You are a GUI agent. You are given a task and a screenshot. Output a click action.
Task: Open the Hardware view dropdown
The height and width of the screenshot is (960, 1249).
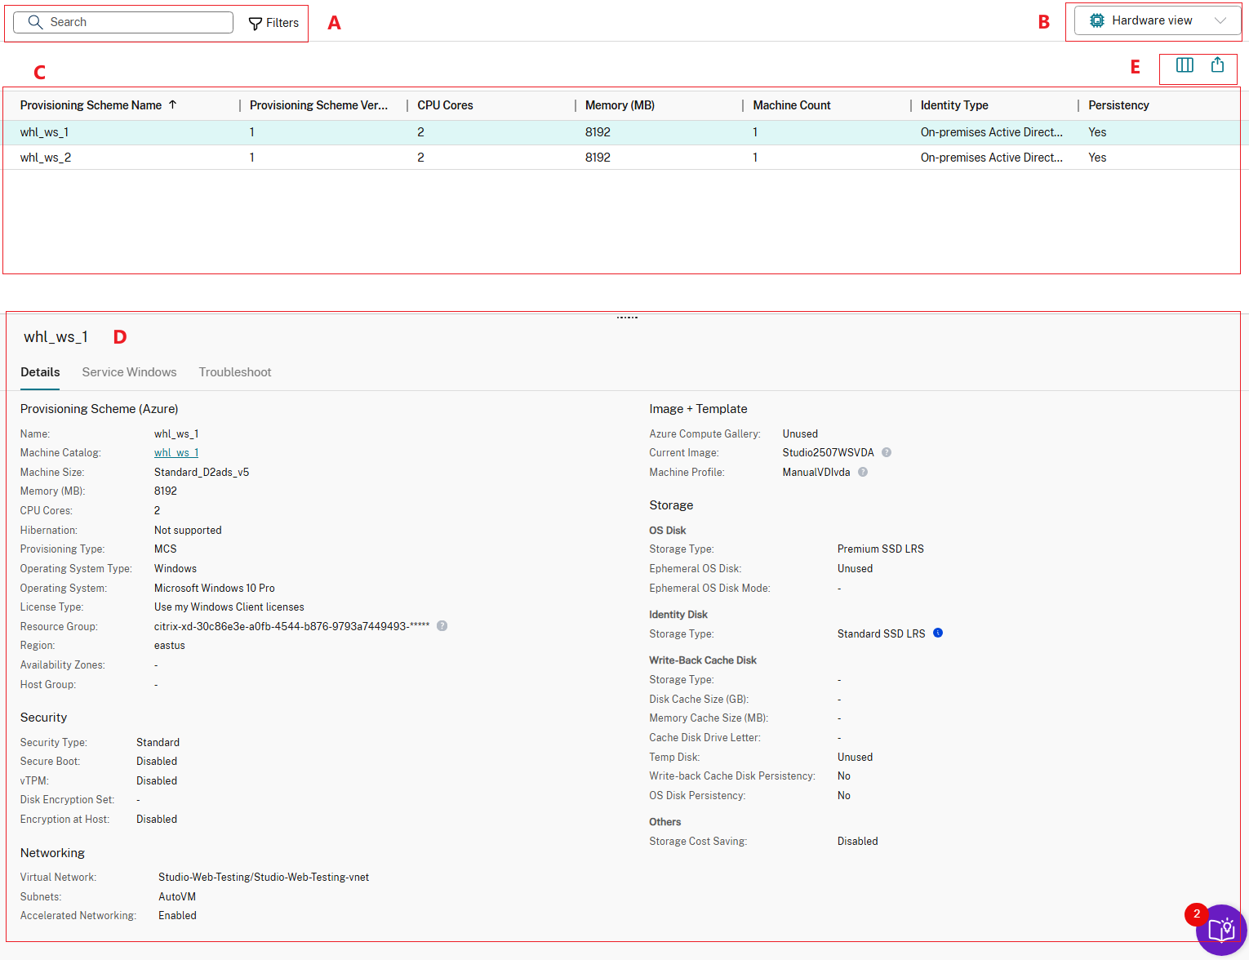1220,20
